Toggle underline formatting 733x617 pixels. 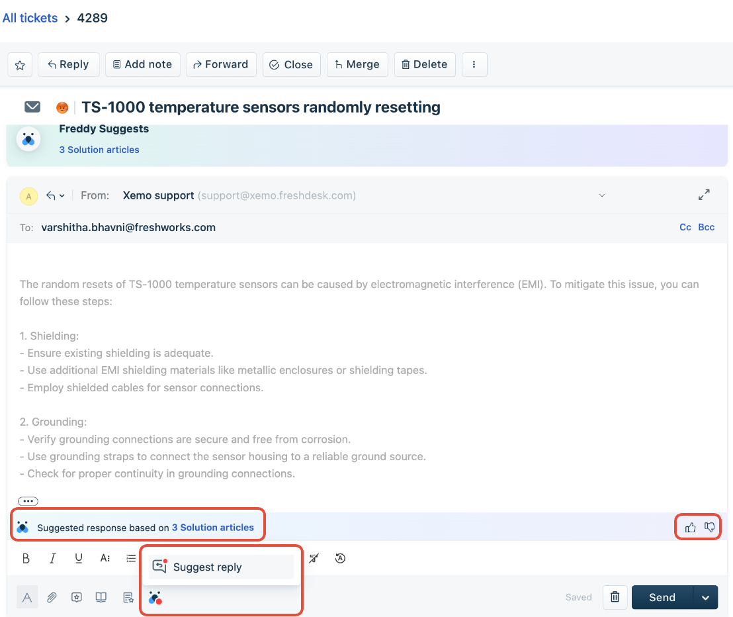click(x=79, y=558)
